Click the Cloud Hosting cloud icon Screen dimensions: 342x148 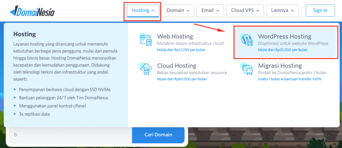[146, 69]
